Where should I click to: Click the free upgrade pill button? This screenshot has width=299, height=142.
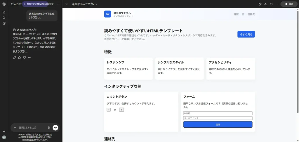[35, 4]
